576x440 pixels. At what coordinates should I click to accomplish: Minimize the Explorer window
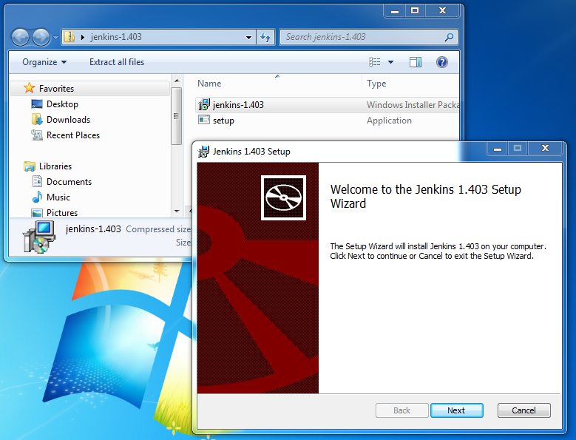tap(395, 11)
